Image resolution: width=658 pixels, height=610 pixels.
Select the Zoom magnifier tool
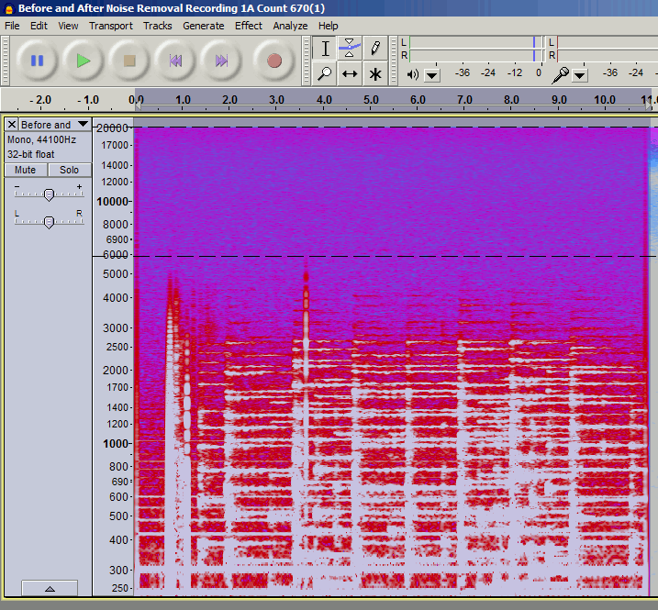point(325,74)
